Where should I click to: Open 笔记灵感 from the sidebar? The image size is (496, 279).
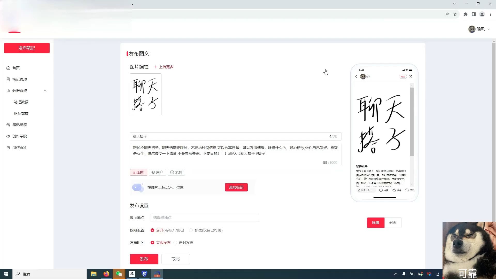(20, 125)
